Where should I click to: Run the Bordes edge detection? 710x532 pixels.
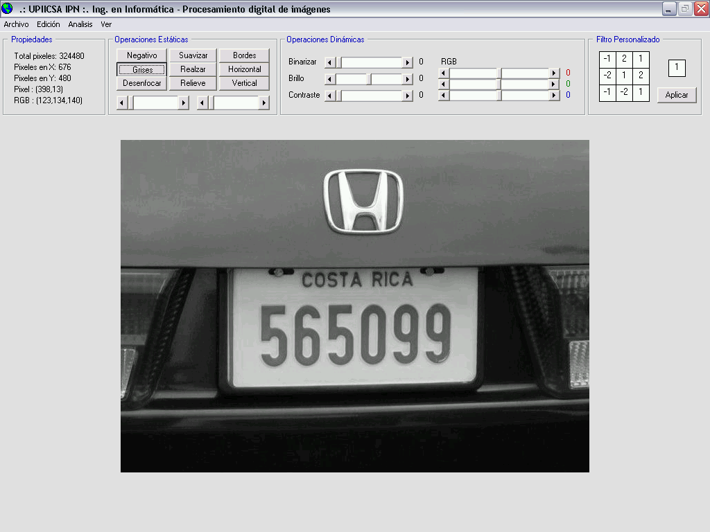pyautogui.click(x=245, y=55)
